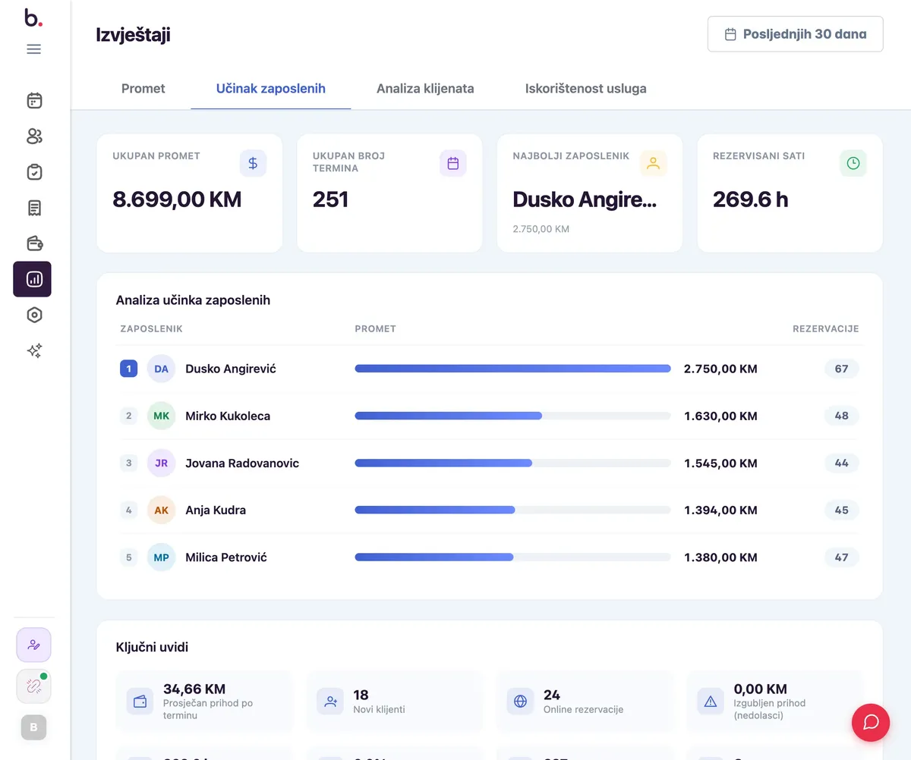Click the name Milica Petrović
911x760 pixels.
226,557
